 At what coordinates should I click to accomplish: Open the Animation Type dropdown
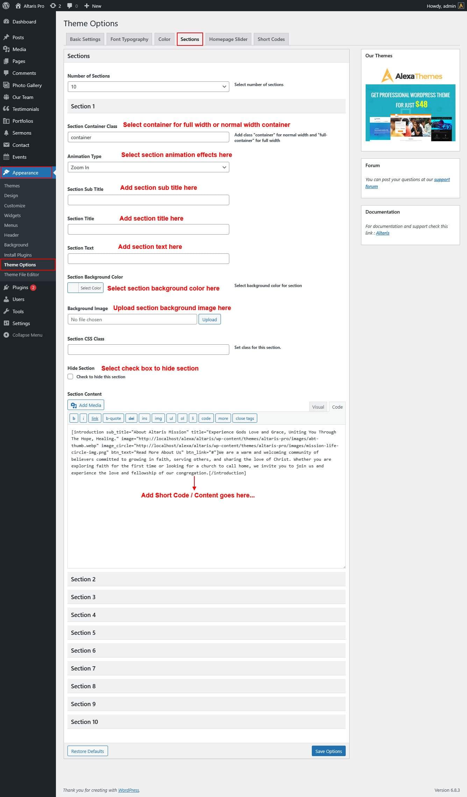[148, 167]
